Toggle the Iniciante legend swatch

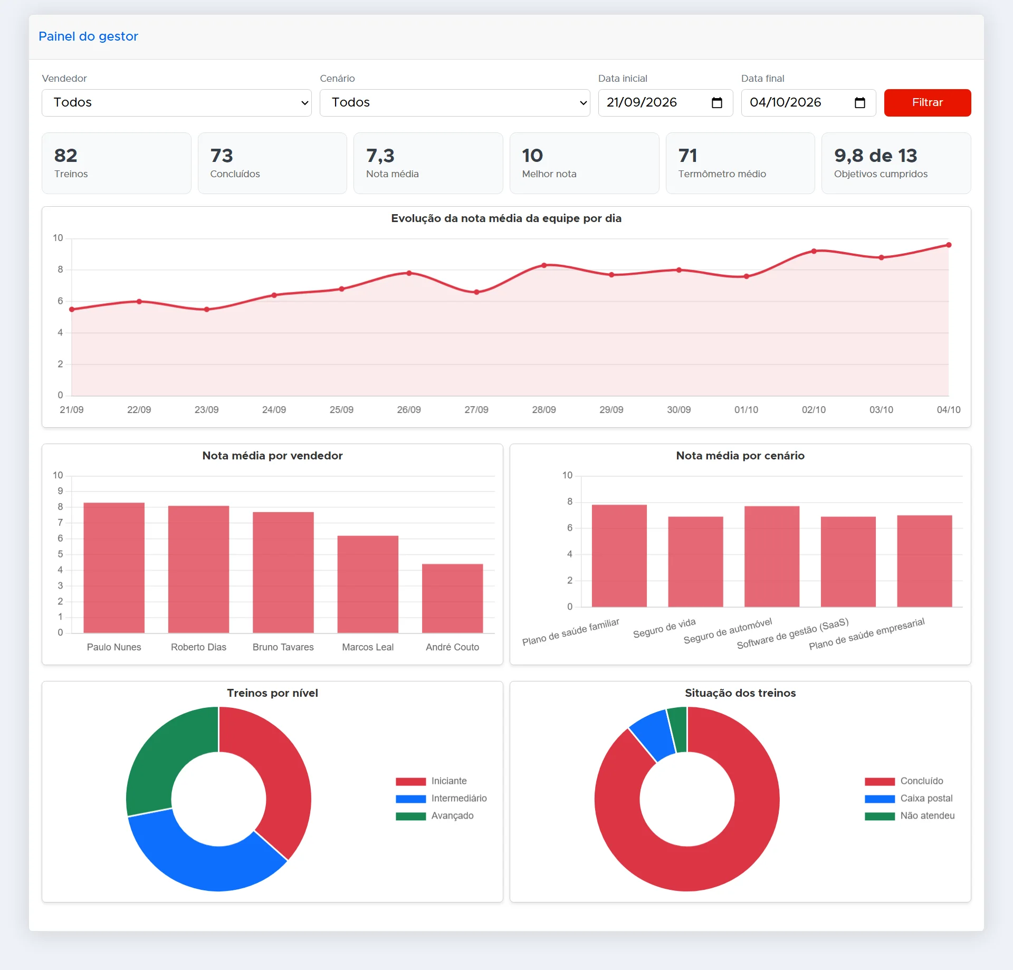click(410, 781)
